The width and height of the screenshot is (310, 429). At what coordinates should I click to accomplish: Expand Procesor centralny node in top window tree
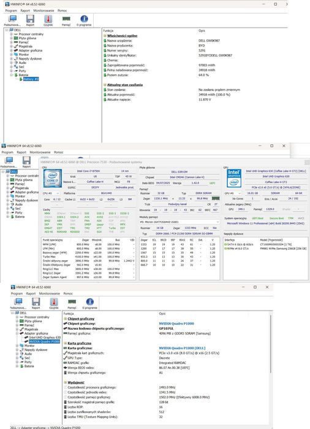(x=11, y=34)
